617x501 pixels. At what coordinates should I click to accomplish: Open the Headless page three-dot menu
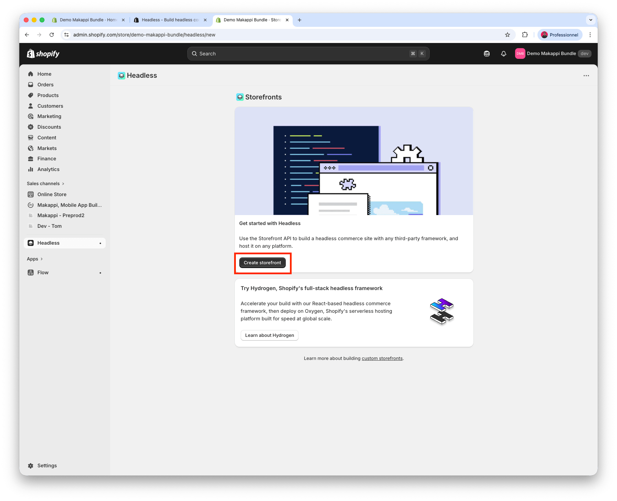point(586,76)
